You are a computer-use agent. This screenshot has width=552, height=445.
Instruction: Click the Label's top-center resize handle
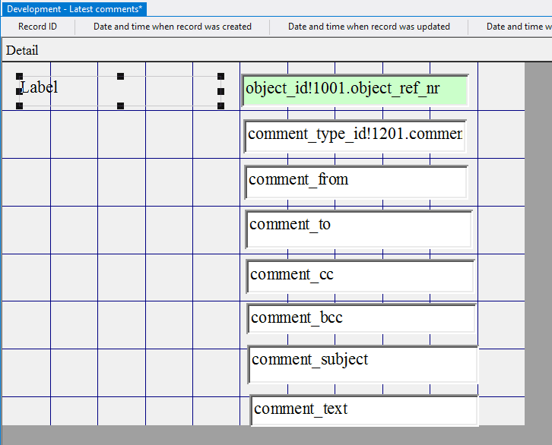click(x=120, y=76)
